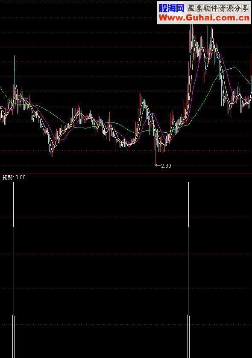Screen dimensions: 252x358
Task: Click the mid-chart candlestick peak before 2.80 drop
Action: [141, 100]
